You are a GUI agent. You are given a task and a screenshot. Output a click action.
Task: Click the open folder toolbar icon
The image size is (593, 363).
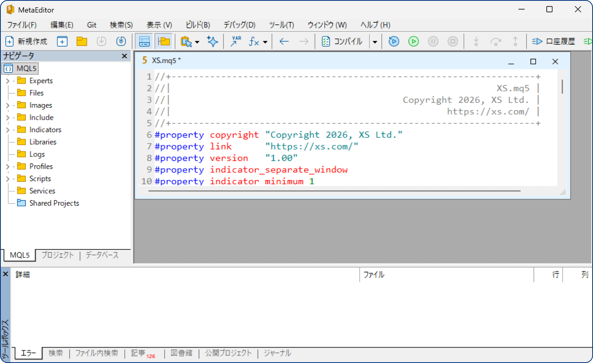82,41
